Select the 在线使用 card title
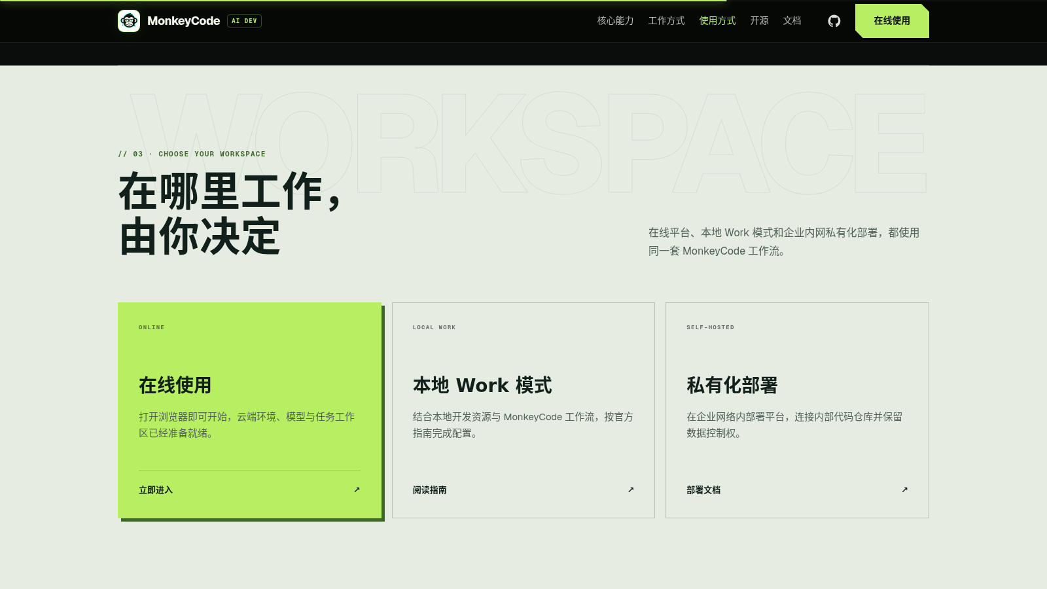Screen dimensions: 1047x589 coord(175,385)
